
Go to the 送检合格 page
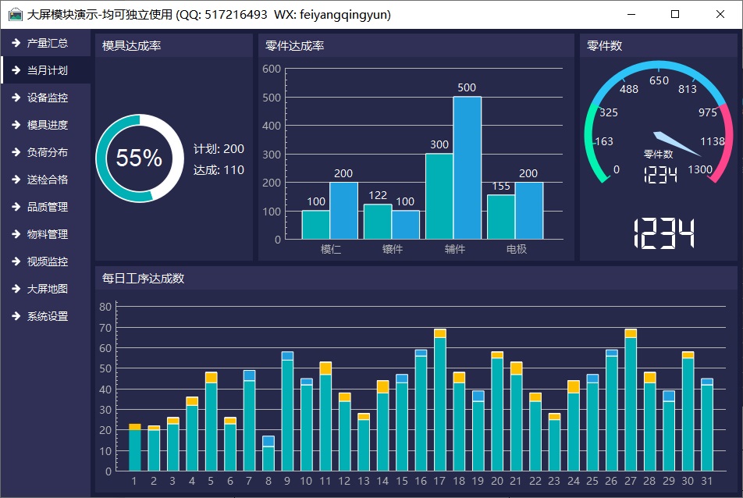(47, 180)
